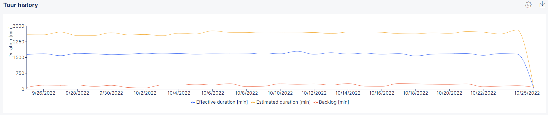Click the red Backlog legend marker

tap(316, 102)
